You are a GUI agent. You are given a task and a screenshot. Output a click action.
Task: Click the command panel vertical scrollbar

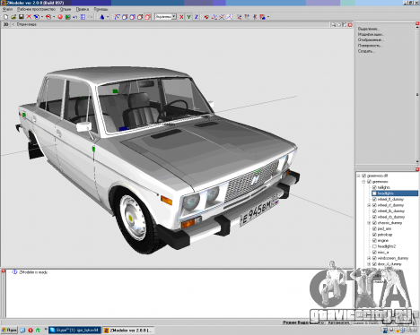(417, 94)
